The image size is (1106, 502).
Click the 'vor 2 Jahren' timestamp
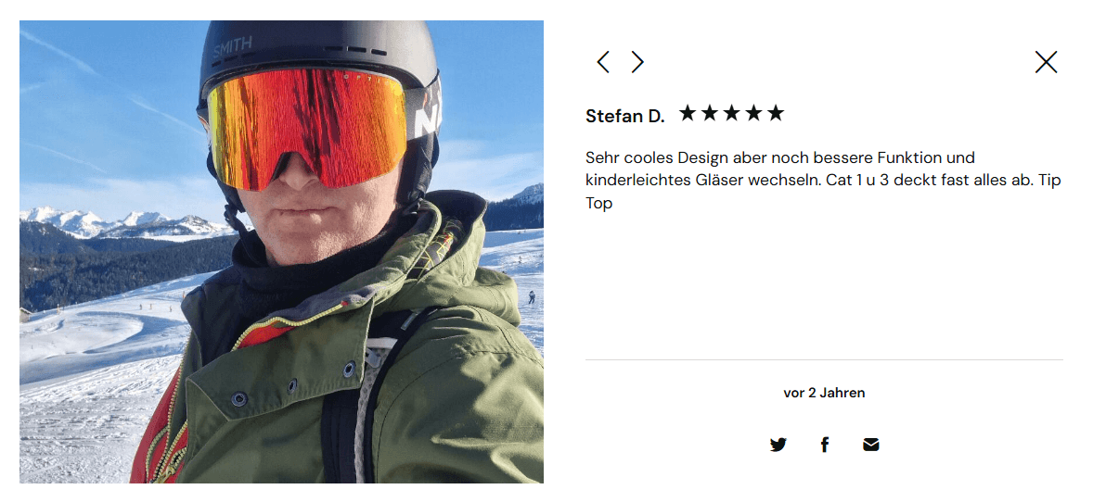click(824, 393)
